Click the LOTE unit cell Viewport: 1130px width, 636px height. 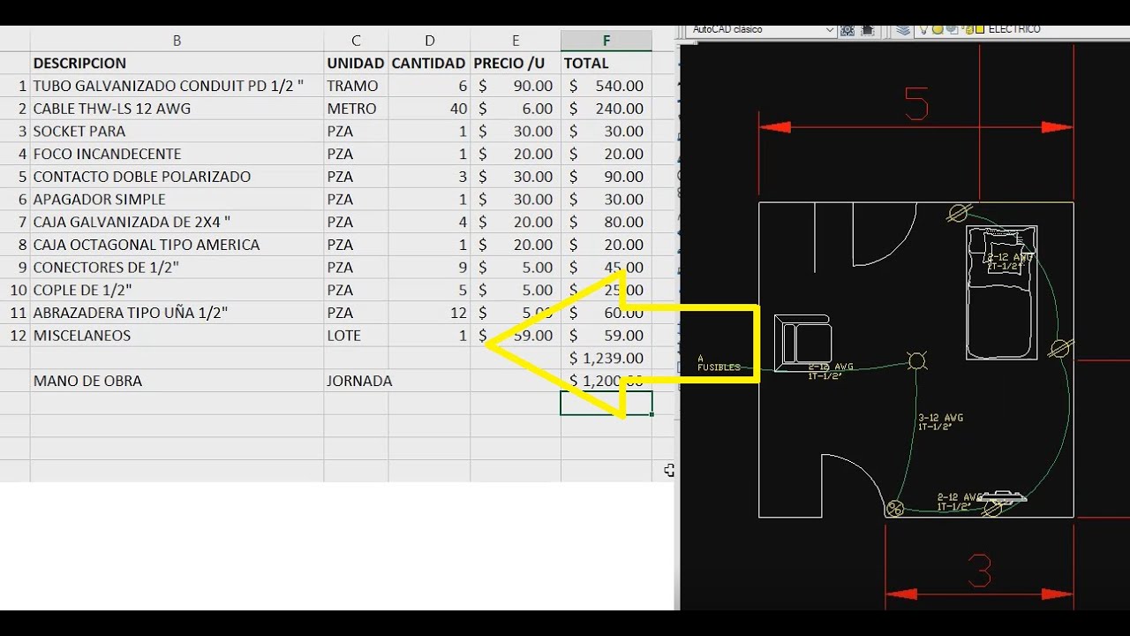(x=356, y=336)
